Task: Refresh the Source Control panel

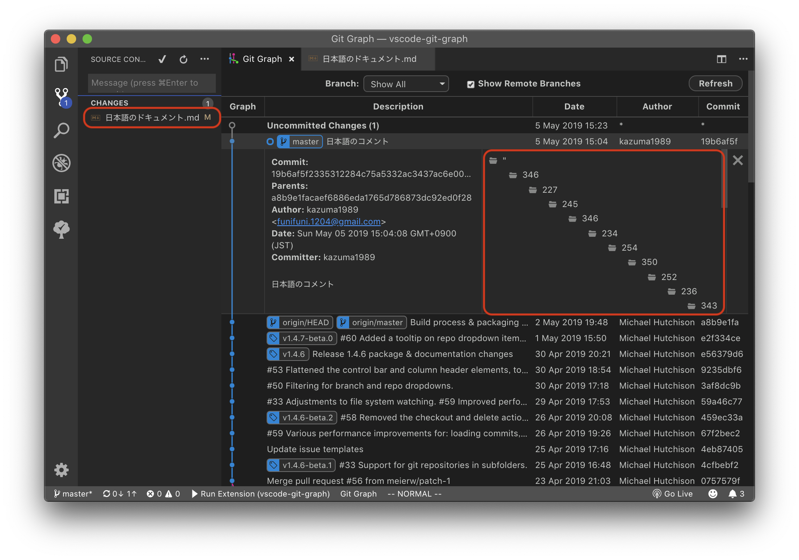Action: pos(183,59)
